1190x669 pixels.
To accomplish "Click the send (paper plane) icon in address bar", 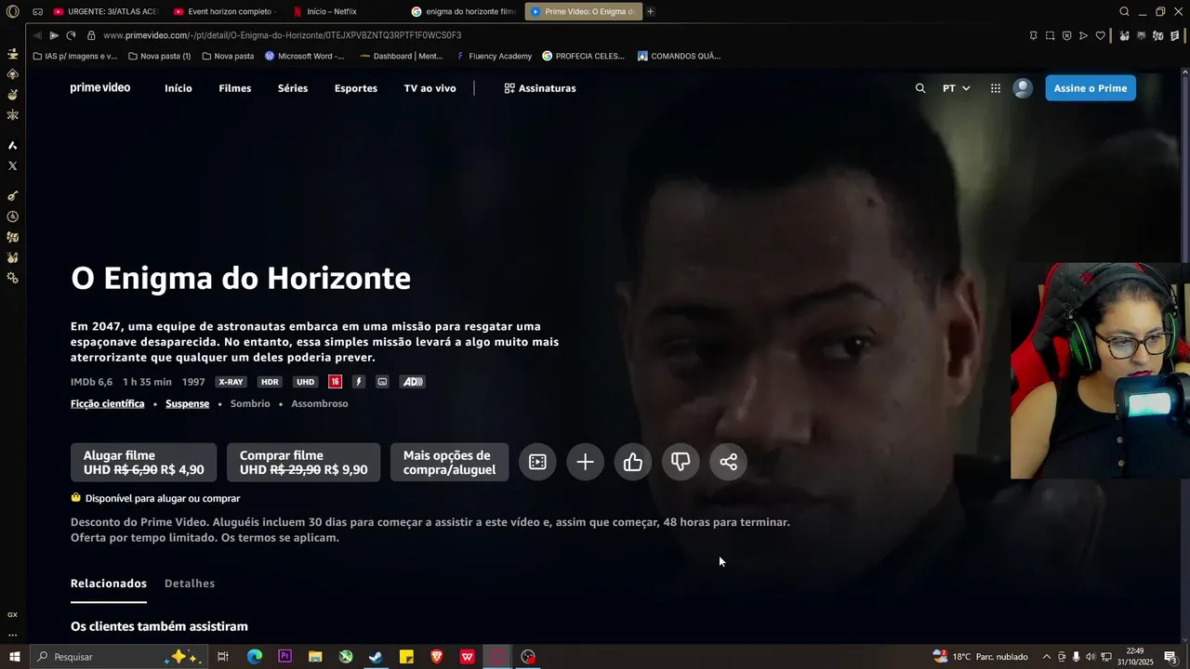I will (x=1083, y=35).
